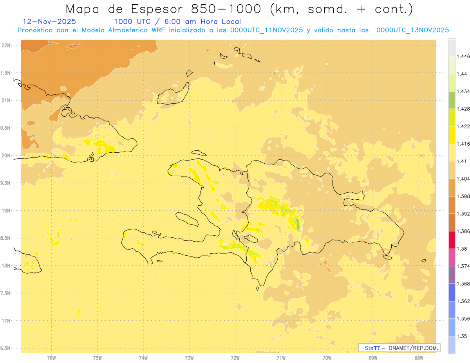Click the '75W' longitude axis label
Viewport: 470px width, 363px height.
point(98,358)
